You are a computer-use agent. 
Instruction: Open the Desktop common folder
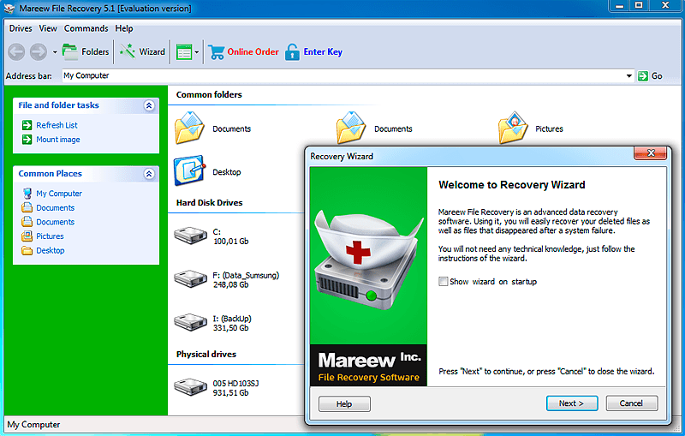pyautogui.click(x=189, y=171)
